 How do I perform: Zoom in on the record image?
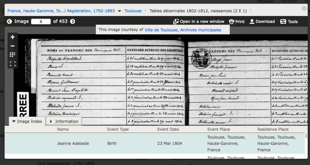point(13,37)
